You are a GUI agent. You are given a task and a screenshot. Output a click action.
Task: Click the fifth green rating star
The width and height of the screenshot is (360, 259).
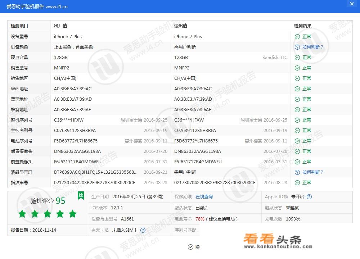click(73, 214)
